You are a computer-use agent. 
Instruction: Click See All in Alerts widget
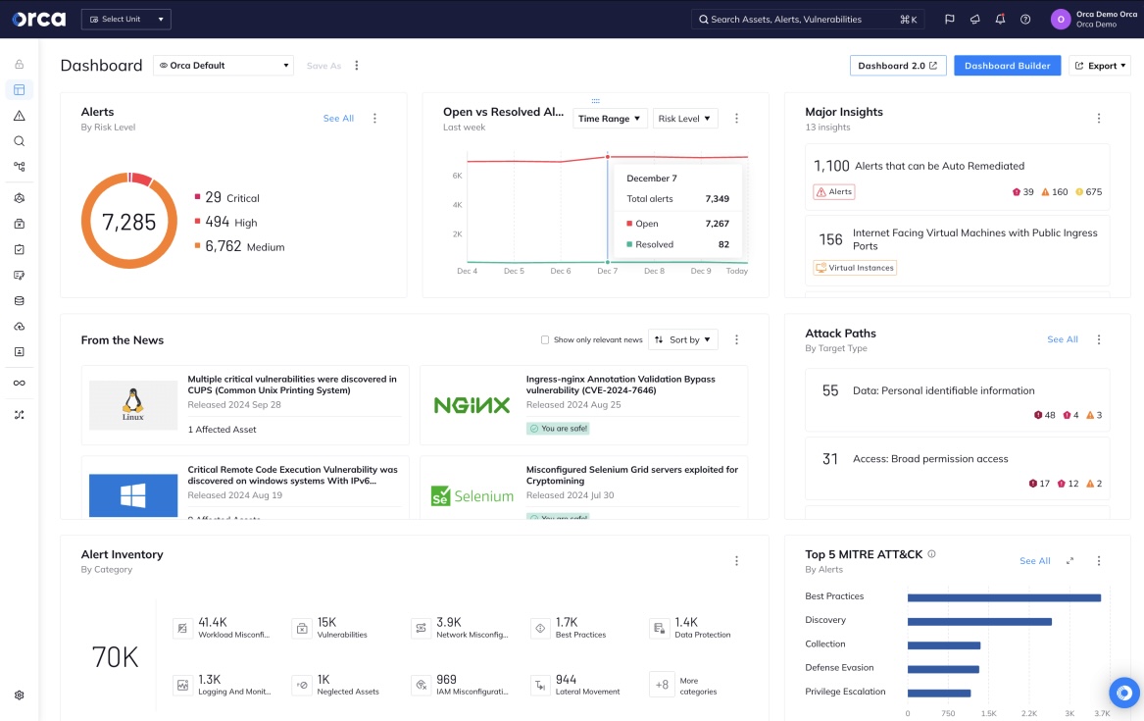pyautogui.click(x=338, y=119)
